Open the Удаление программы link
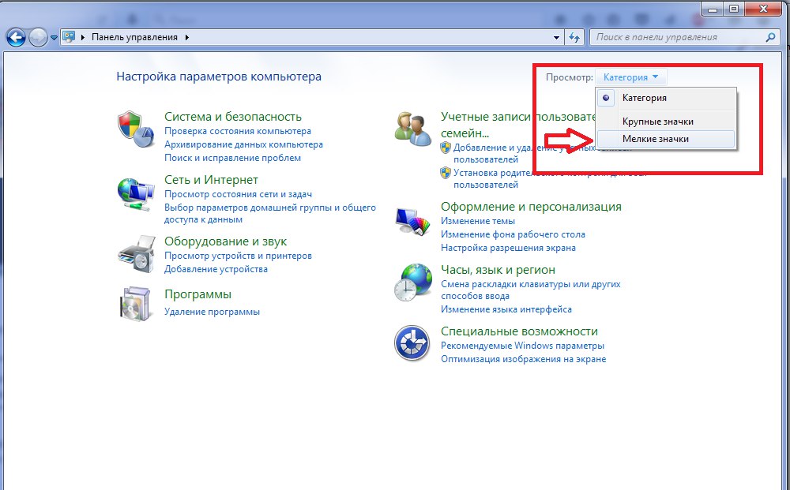The width and height of the screenshot is (790, 490). (212, 312)
